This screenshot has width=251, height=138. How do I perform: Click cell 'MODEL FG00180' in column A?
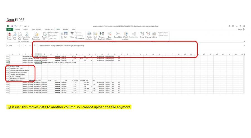[x=13, y=76]
